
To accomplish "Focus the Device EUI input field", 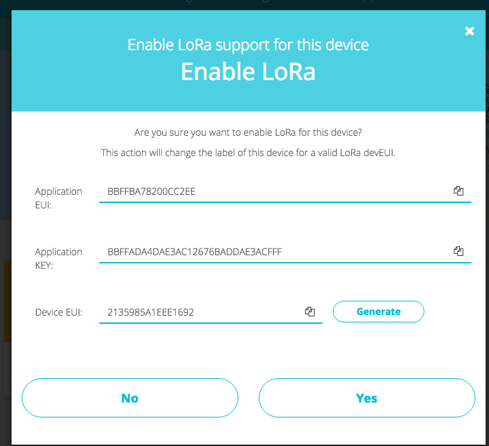I will 201,312.
